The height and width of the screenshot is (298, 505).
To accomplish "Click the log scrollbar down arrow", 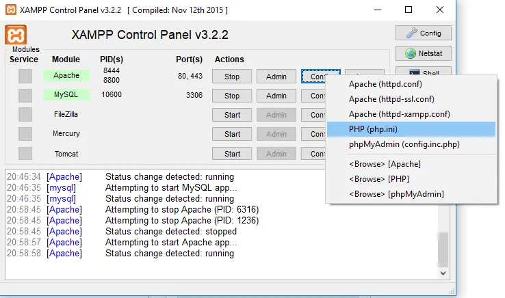I will (x=443, y=273).
